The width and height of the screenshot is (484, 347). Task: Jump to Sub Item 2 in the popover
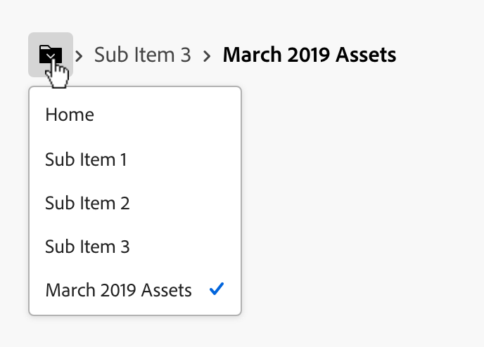(87, 204)
